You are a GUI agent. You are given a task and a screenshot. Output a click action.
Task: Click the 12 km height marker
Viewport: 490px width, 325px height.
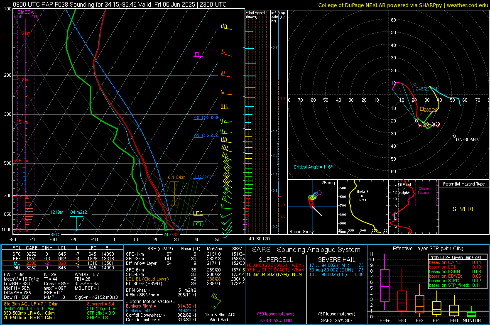pyautogui.click(x=24, y=80)
